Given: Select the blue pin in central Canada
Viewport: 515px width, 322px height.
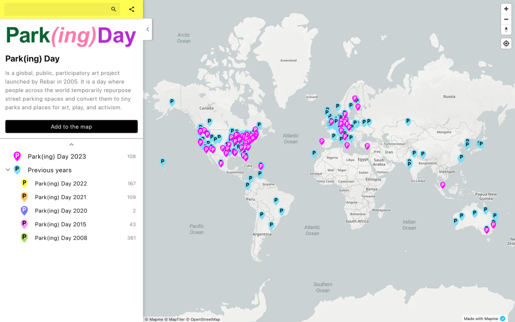Looking at the screenshot, I should (210, 122).
